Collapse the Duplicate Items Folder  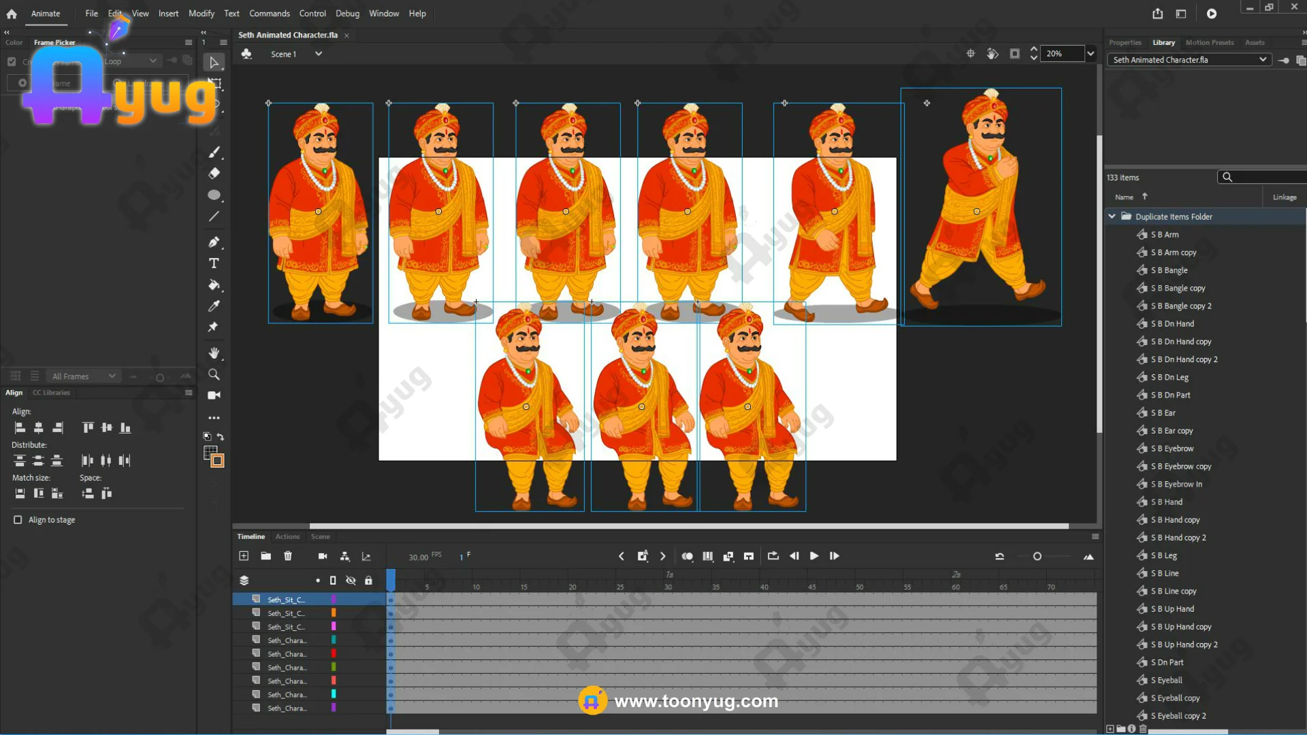pos(1112,216)
